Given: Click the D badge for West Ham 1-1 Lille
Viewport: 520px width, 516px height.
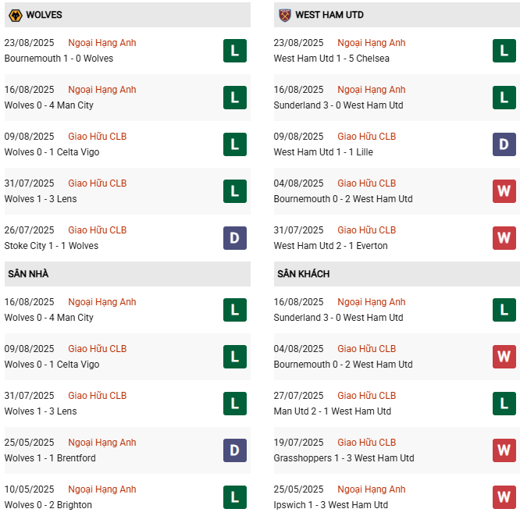Looking at the screenshot, I should pyautogui.click(x=504, y=144).
